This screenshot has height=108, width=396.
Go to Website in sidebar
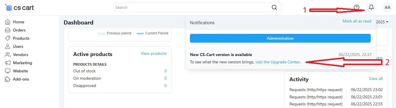tap(21, 71)
